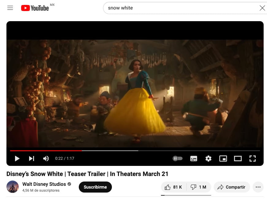Image resolution: width=267 pixels, height=199 pixels.
Task: Open the Walt Disney Studios channel link
Action: tap(44, 184)
